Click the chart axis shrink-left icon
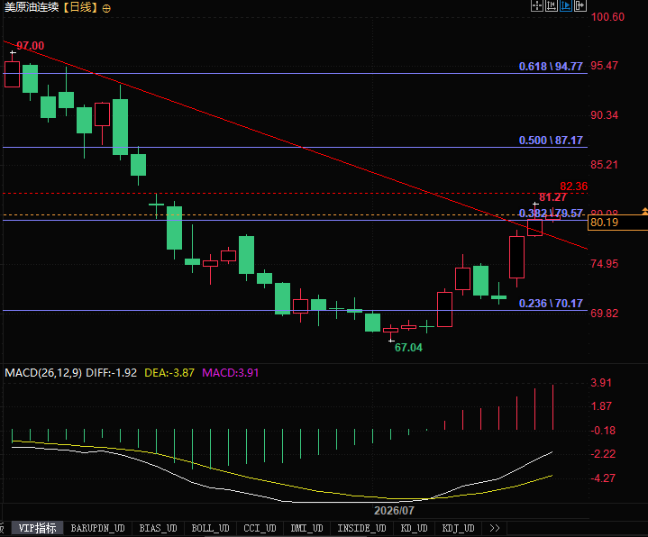 tap(552, 5)
